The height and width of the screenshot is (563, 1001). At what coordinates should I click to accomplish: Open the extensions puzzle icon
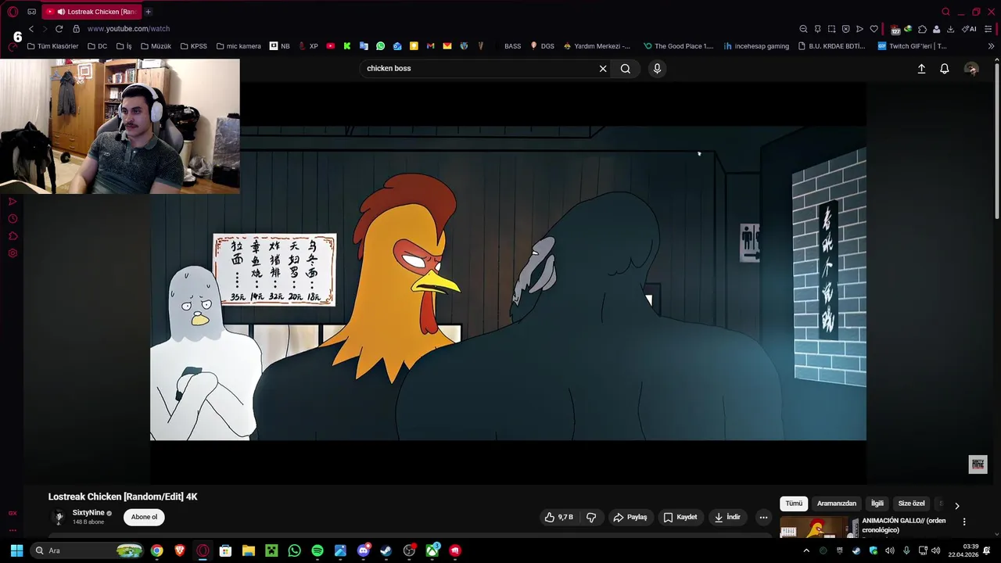coord(922,29)
